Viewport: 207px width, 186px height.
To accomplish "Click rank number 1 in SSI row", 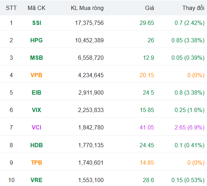I will [x=11, y=23].
